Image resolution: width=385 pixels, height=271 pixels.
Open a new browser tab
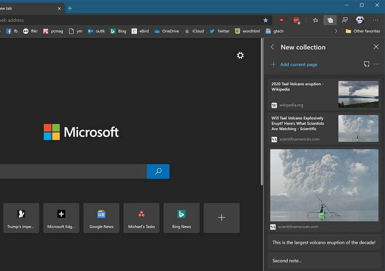70,8
